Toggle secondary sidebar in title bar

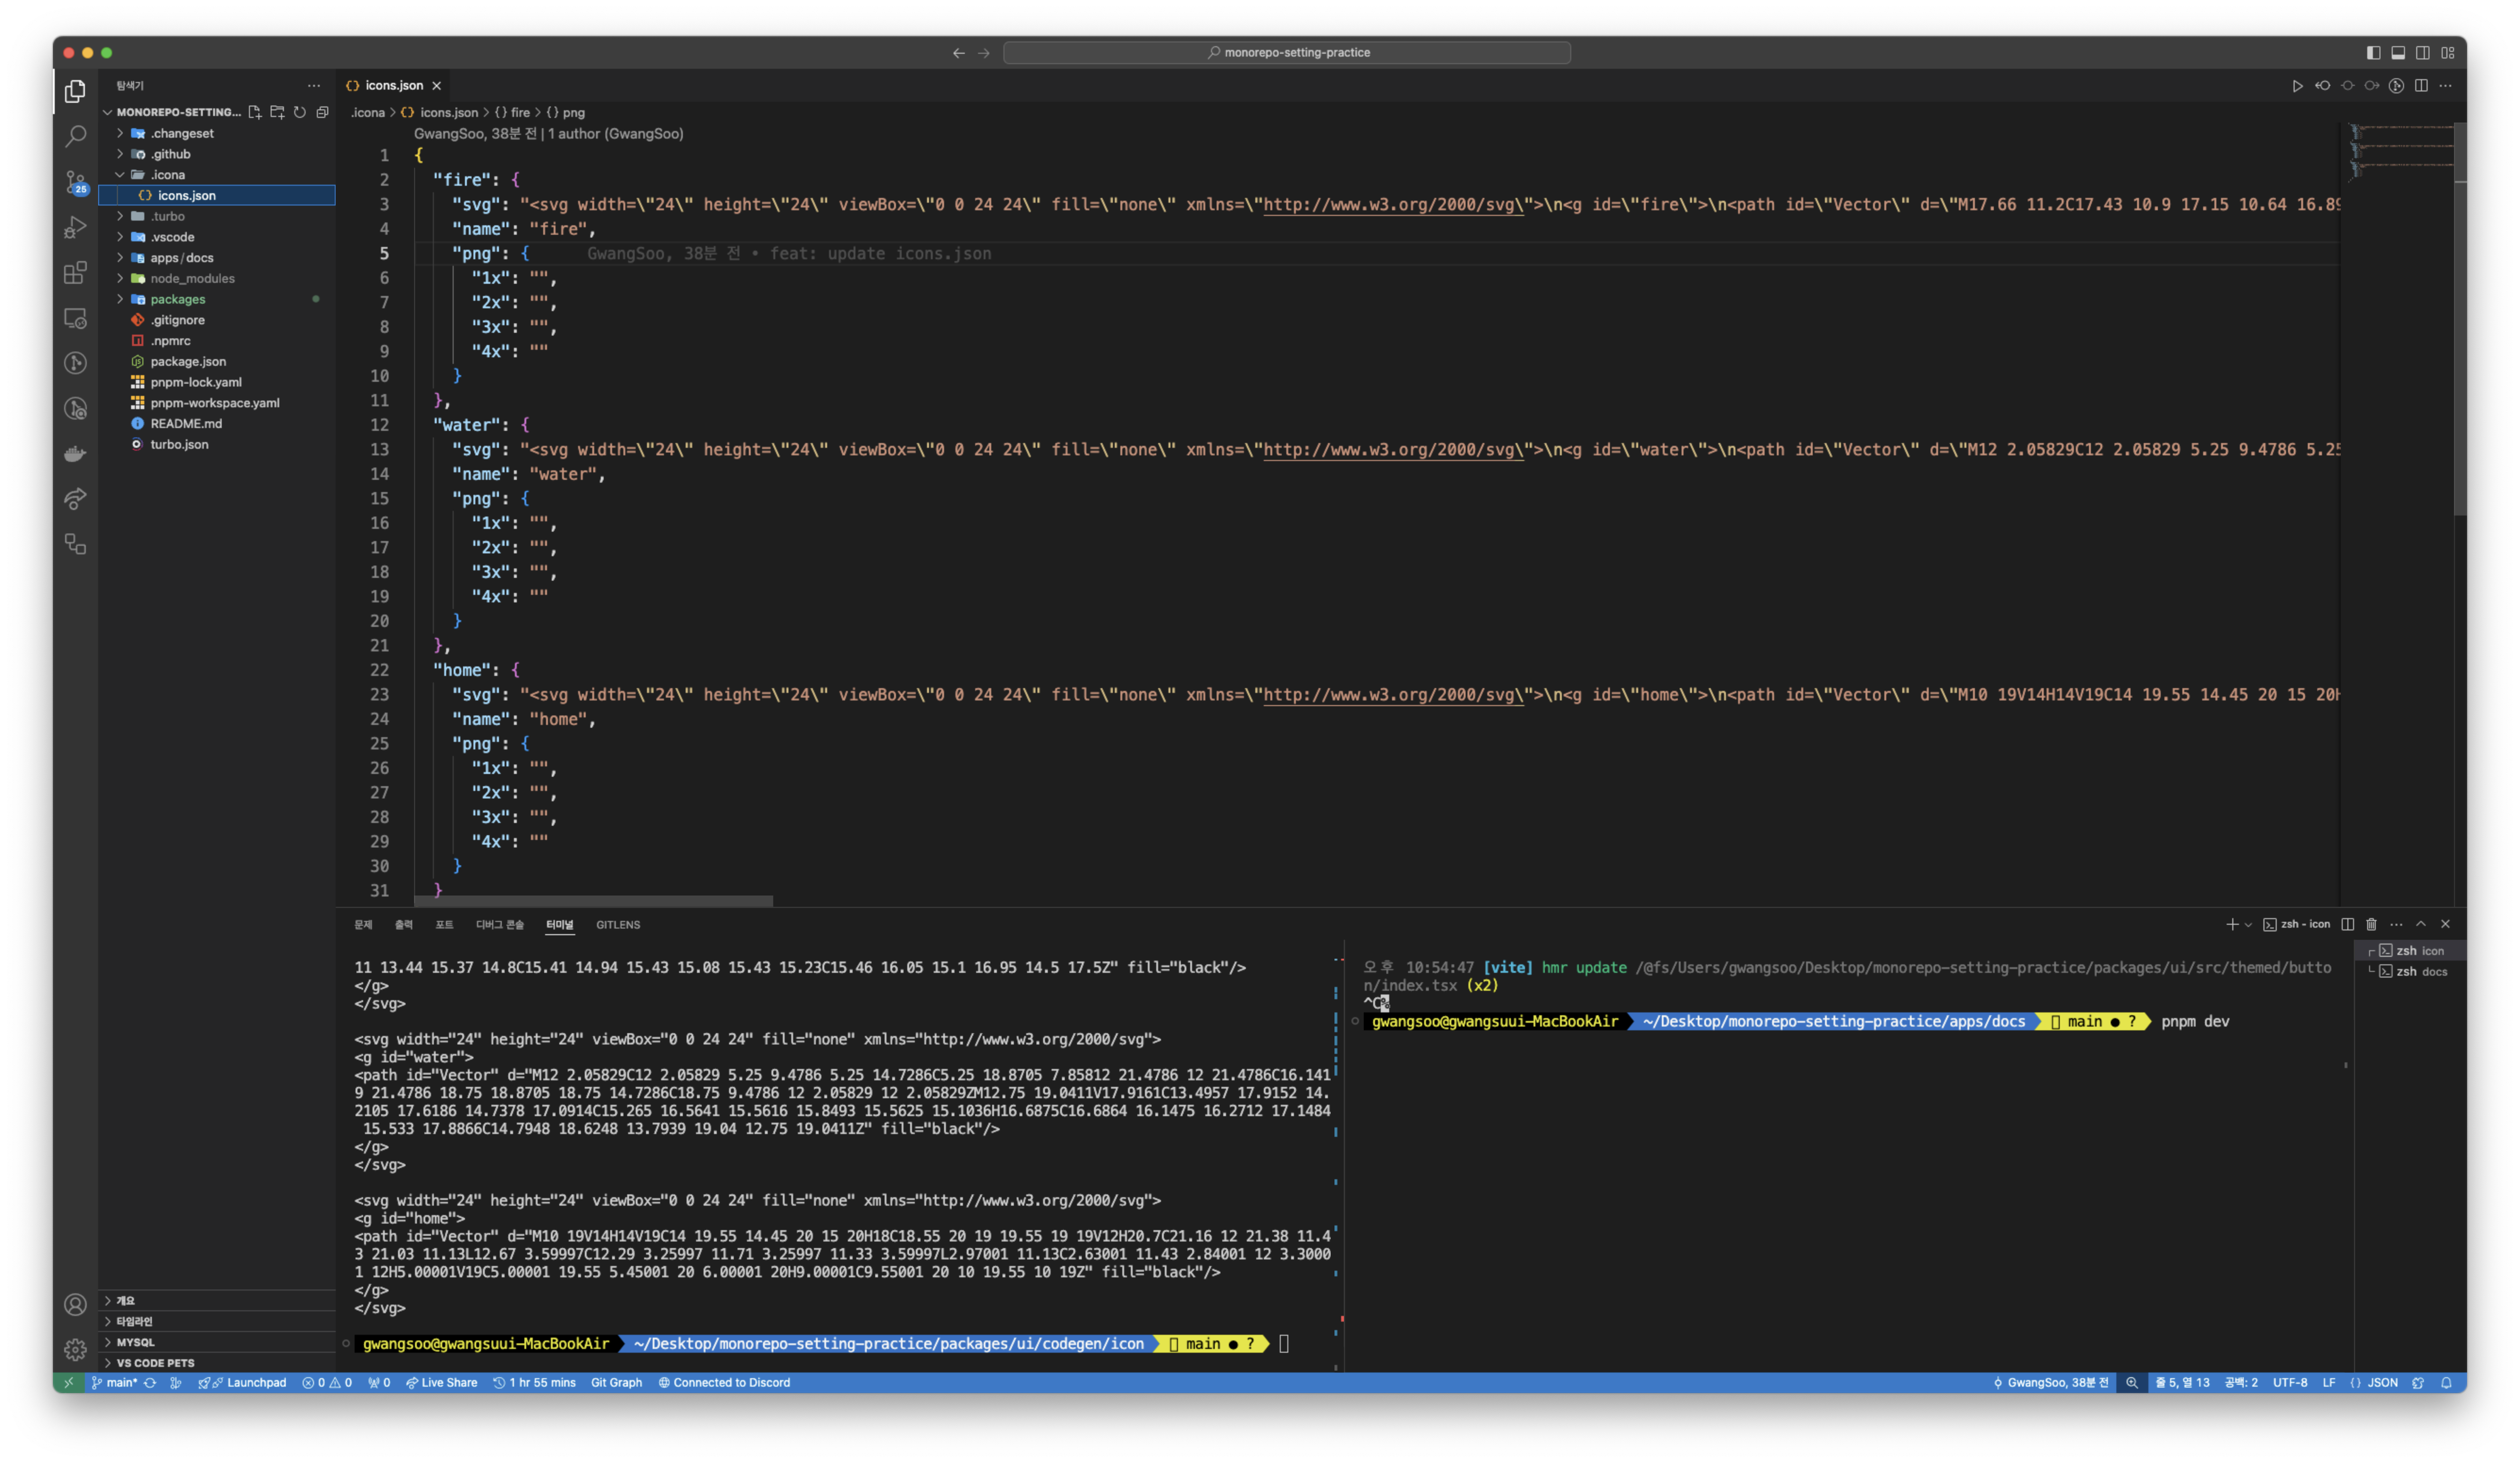[x=2423, y=53]
